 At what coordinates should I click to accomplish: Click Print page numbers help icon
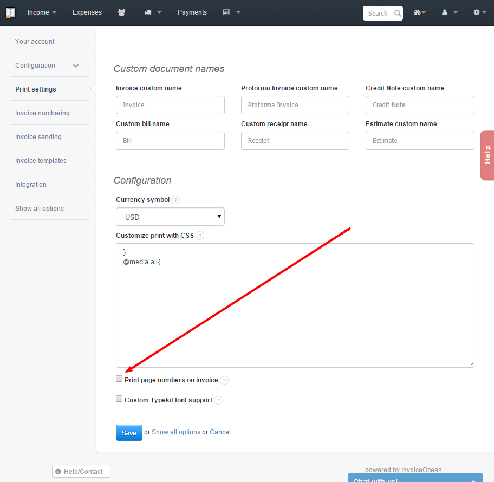[x=224, y=380]
